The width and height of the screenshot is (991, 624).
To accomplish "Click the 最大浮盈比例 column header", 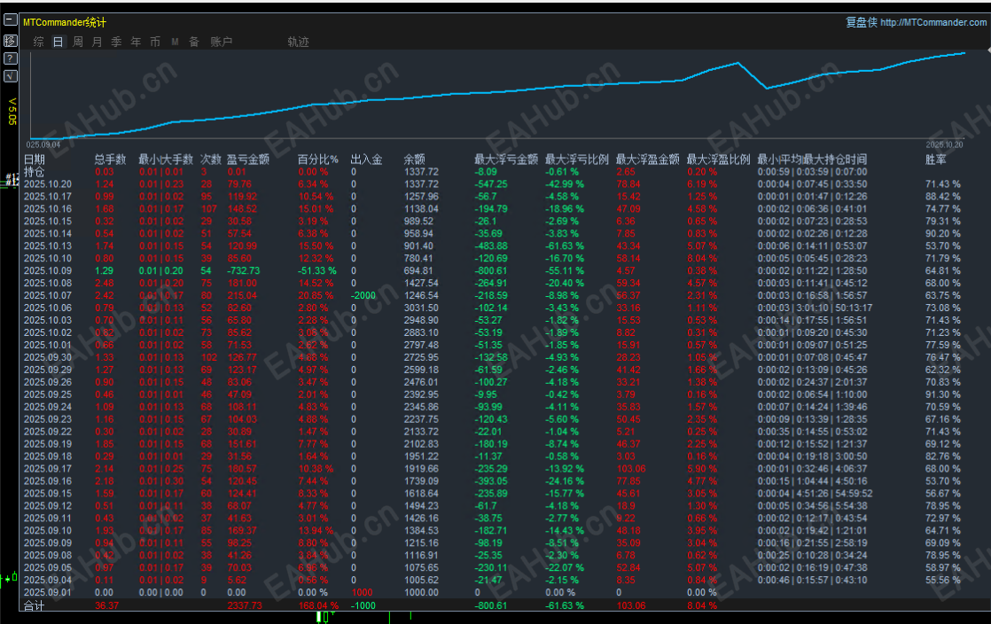I will [x=719, y=160].
